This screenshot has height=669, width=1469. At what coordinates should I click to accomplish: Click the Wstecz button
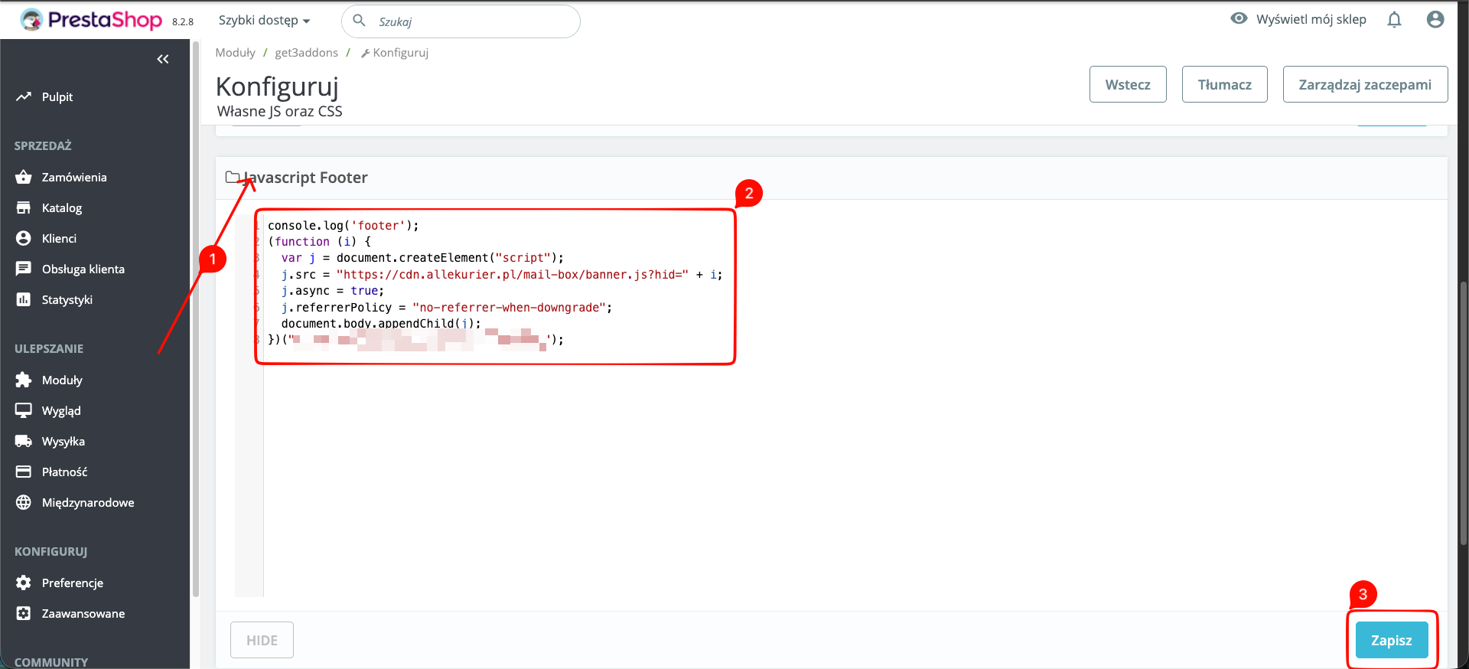(x=1128, y=84)
